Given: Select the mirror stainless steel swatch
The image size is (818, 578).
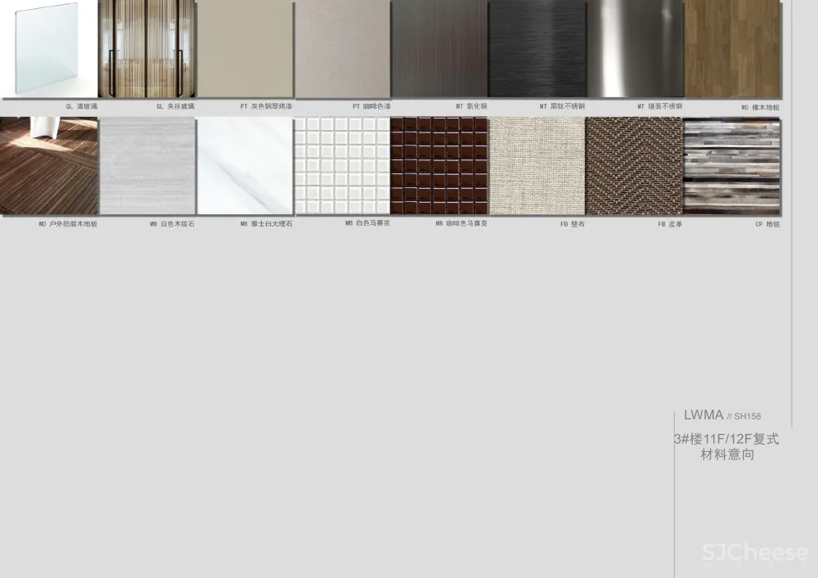Looking at the screenshot, I should click(x=635, y=49).
